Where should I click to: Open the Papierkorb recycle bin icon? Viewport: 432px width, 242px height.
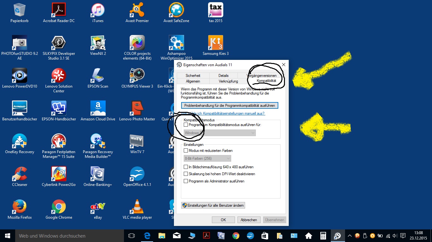(x=20, y=13)
